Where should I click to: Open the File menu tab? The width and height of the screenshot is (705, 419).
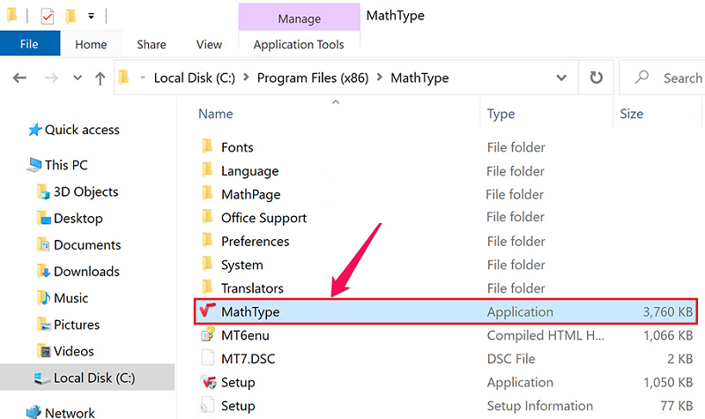(30, 43)
